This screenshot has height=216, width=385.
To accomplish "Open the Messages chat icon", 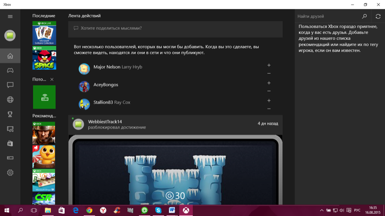I will point(10,85).
